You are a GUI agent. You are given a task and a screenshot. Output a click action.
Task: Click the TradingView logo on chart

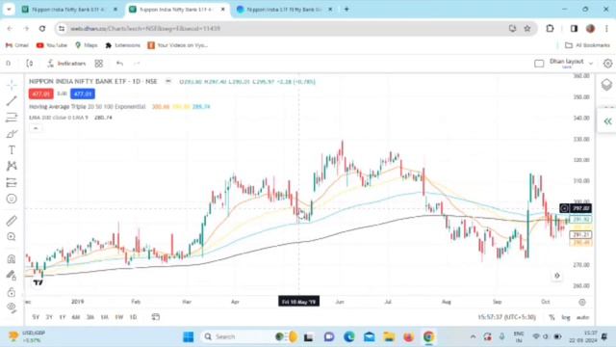coord(38,282)
